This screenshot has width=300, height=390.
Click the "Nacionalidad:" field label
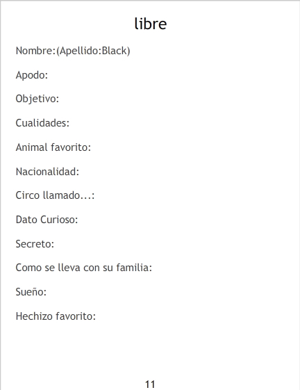click(x=47, y=172)
